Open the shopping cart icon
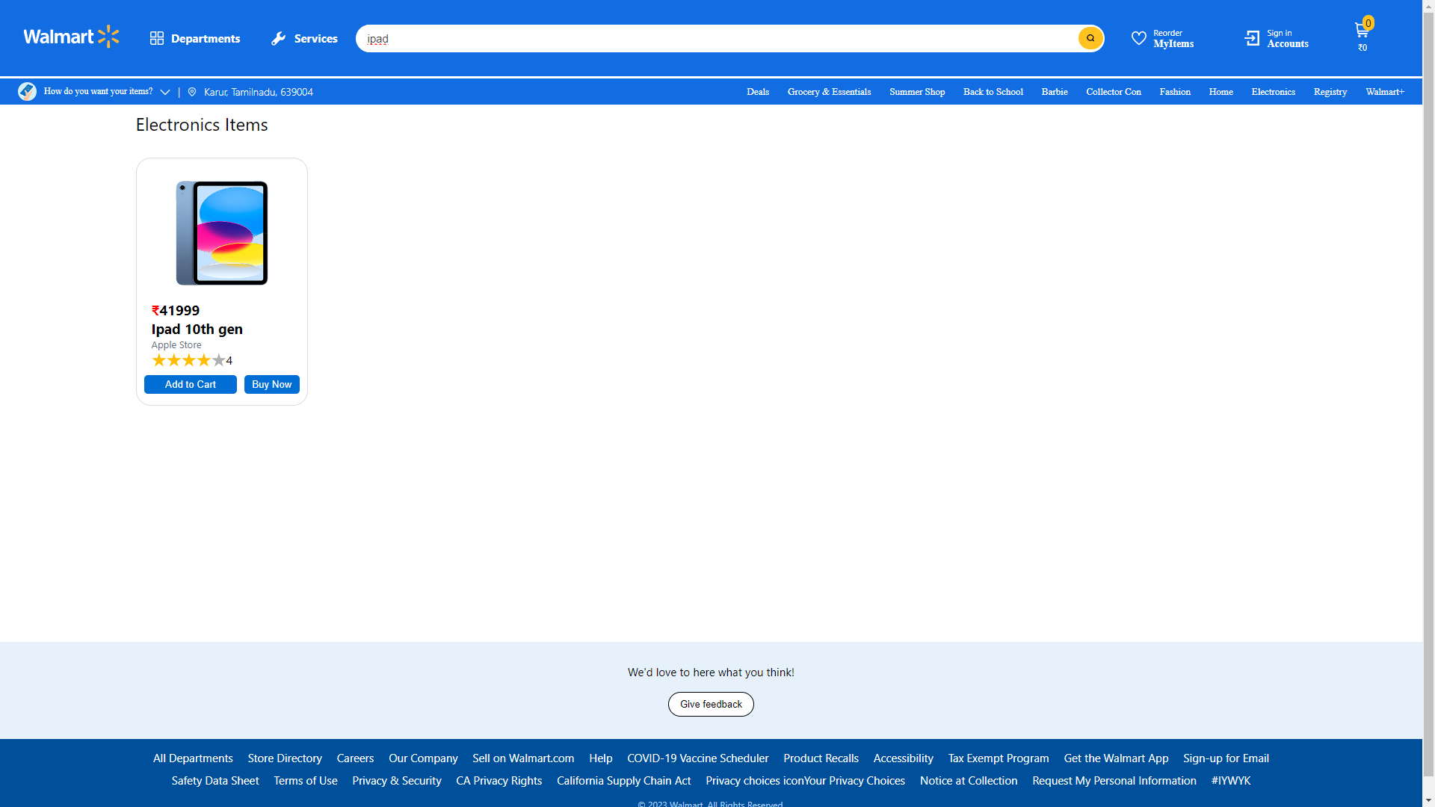This screenshot has width=1435, height=807. [1361, 31]
